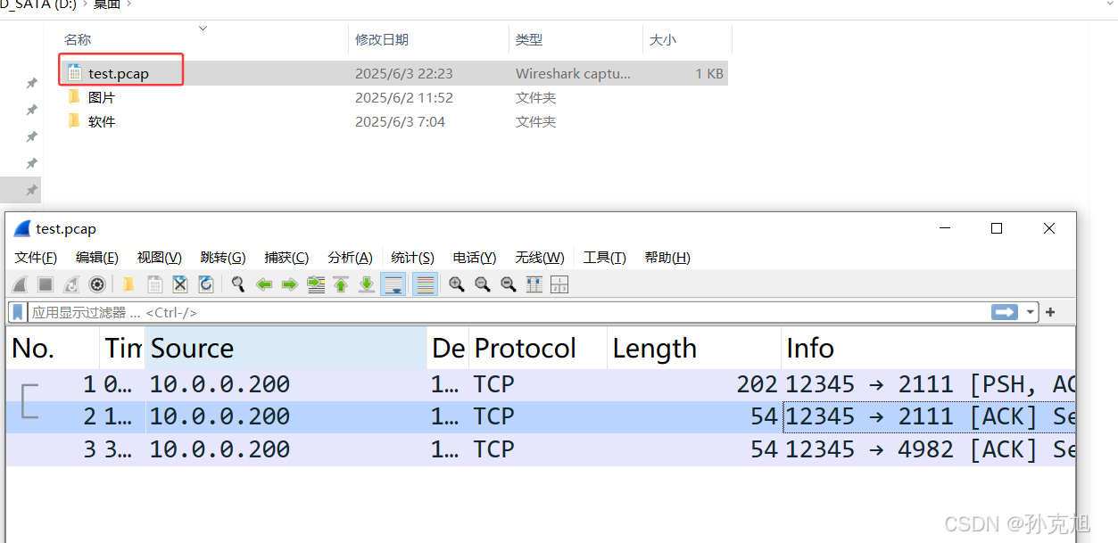Open the display filter bookmark menu
Screen dimensions: 1118x543
(x=18, y=313)
